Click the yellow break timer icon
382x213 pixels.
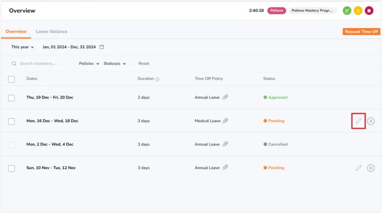point(358,11)
